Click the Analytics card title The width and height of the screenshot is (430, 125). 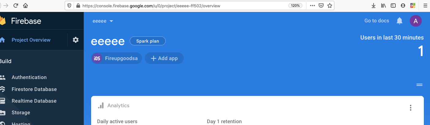(118, 105)
